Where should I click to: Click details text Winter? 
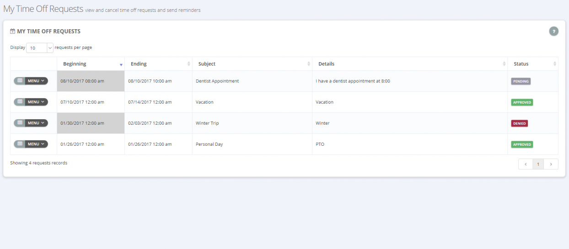click(322, 123)
